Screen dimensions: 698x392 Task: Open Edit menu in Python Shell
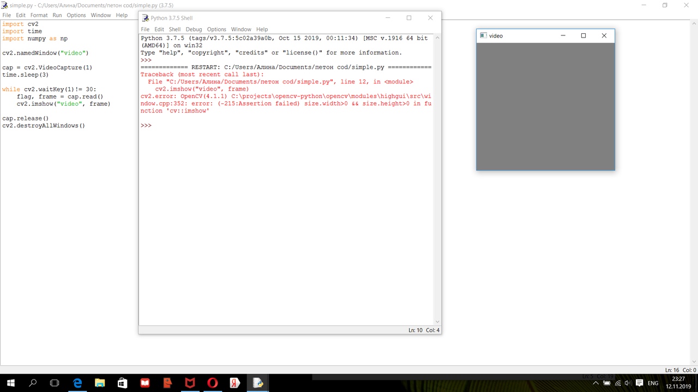click(x=159, y=29)
